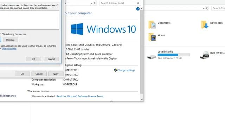The image size is (225, 126).
Task: Click 'Windows is activated' text
Action: pyautogui.click(x=43, y=96)
